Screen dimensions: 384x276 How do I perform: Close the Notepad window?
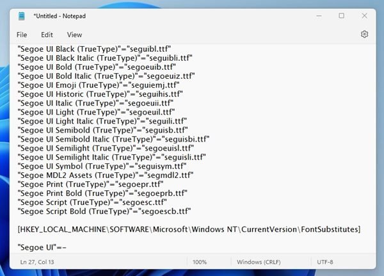coord(364,15)
